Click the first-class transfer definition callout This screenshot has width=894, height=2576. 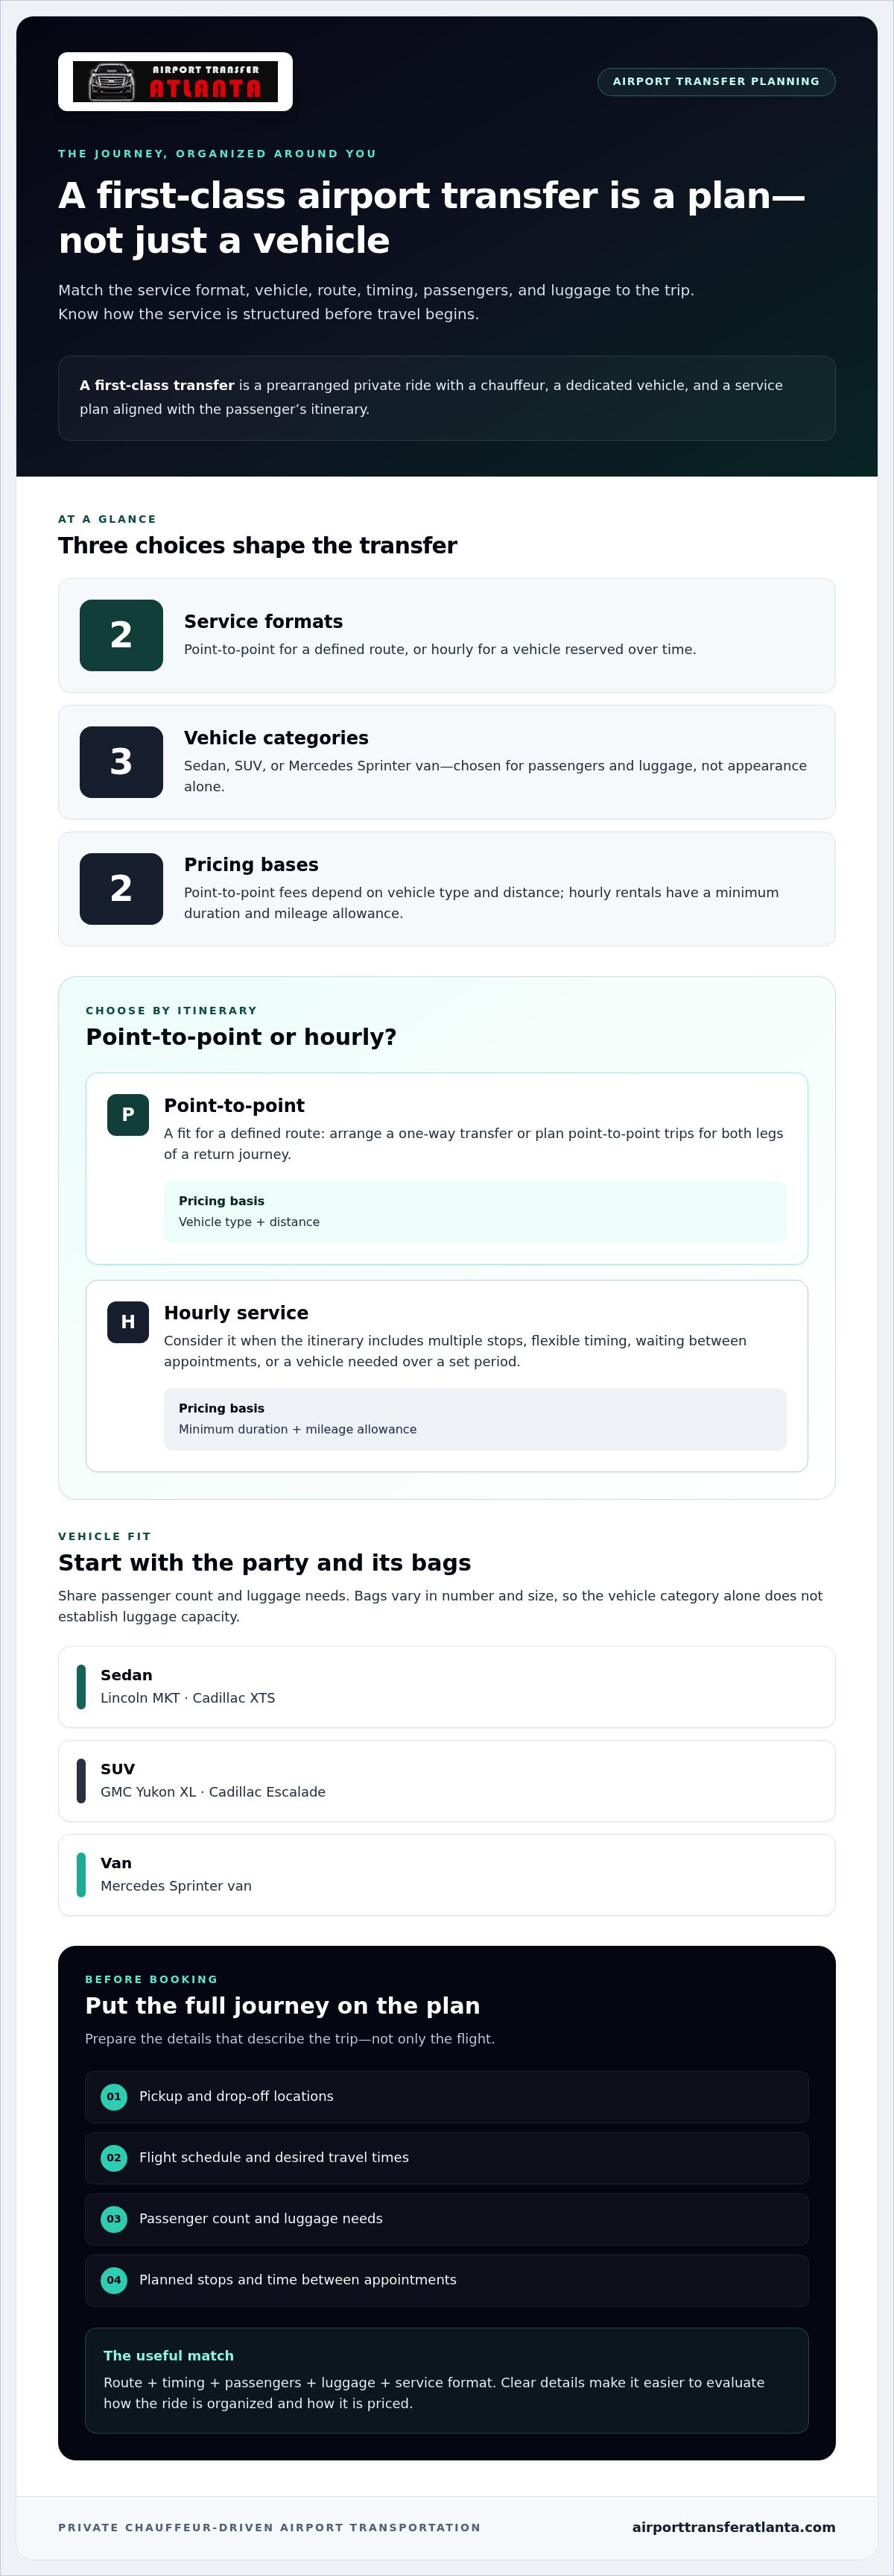[x=446, y=398]
